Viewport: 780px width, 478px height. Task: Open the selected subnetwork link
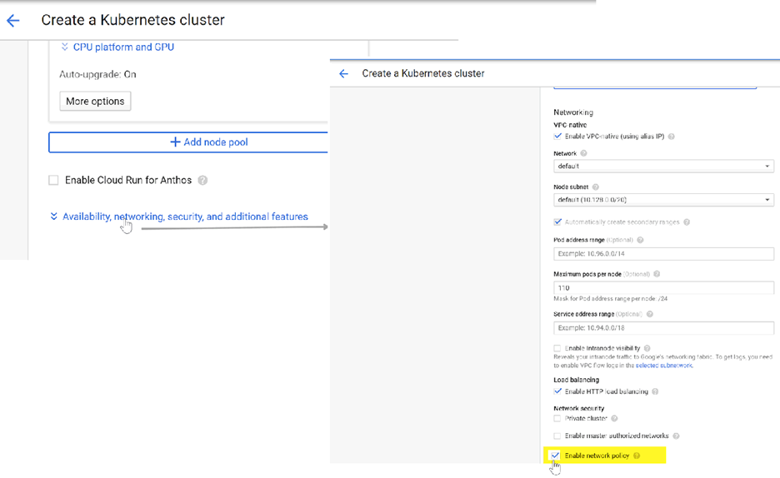pos(664,366)
